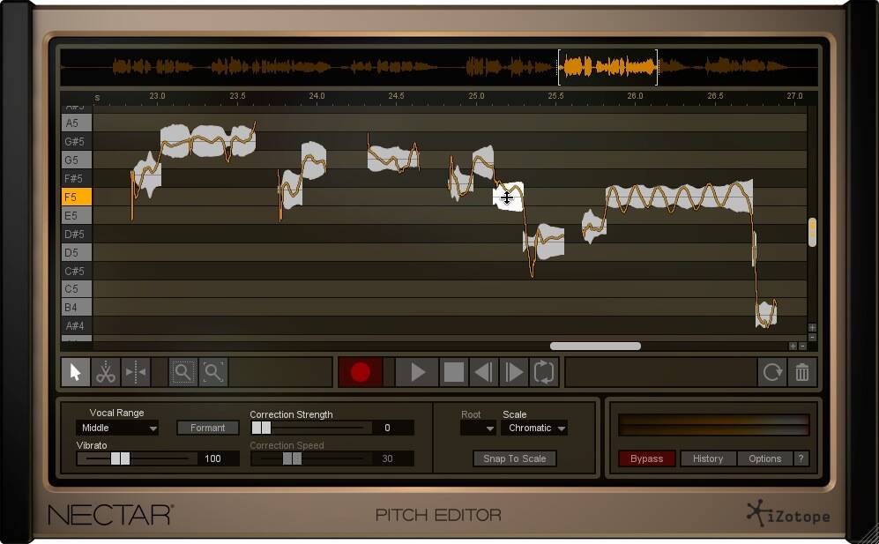Click the Vibrato slider handle
The image size is (879, 544).
point(121,458)
